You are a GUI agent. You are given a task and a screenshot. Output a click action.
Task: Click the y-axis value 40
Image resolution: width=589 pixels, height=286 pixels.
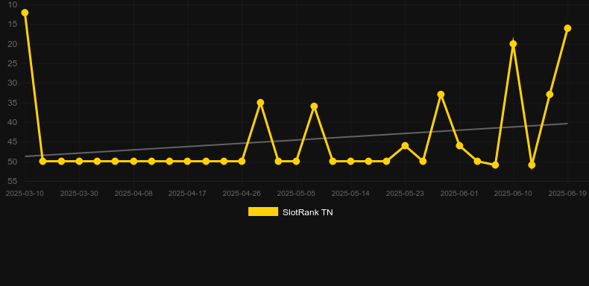tap(13, 122)
